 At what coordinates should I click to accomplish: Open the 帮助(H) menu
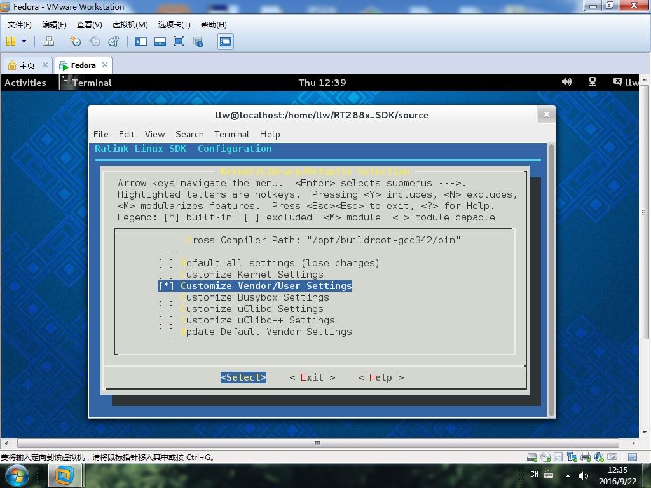point(214,25)
